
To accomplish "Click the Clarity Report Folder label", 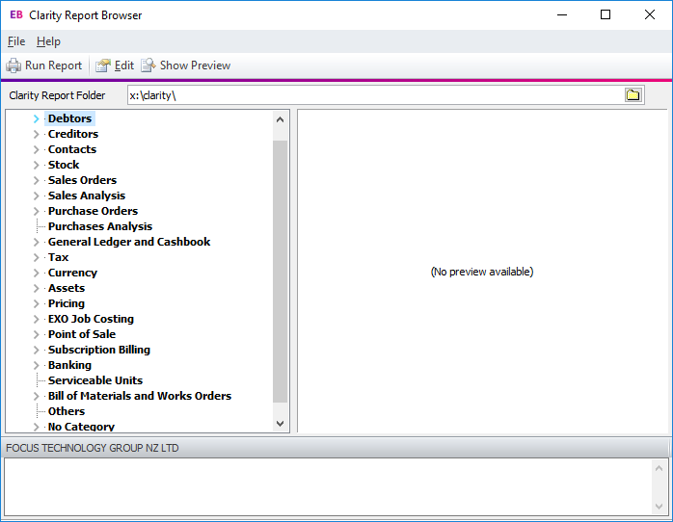I will pyautogui.click(x=57, y=95).
